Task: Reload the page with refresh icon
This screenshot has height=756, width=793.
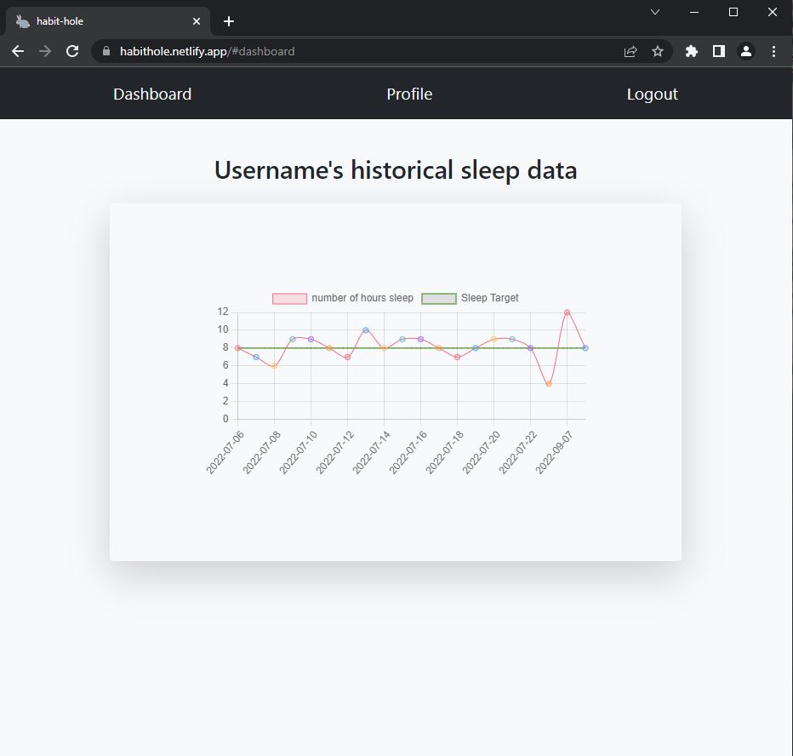Action: 72,51
